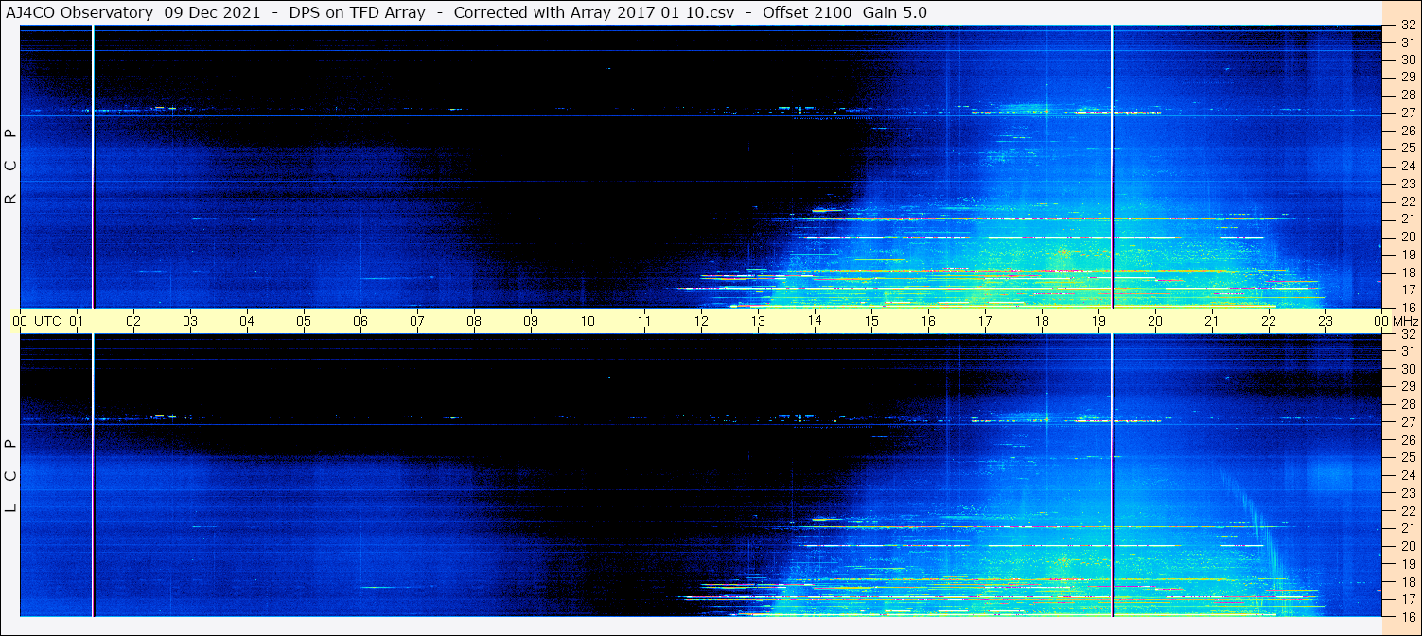Image resolution: width=1422 pixels, height=636 pixels.
Task: Click the 16 MHz label of LCP panel
Action: click(x=1408, y=616)
